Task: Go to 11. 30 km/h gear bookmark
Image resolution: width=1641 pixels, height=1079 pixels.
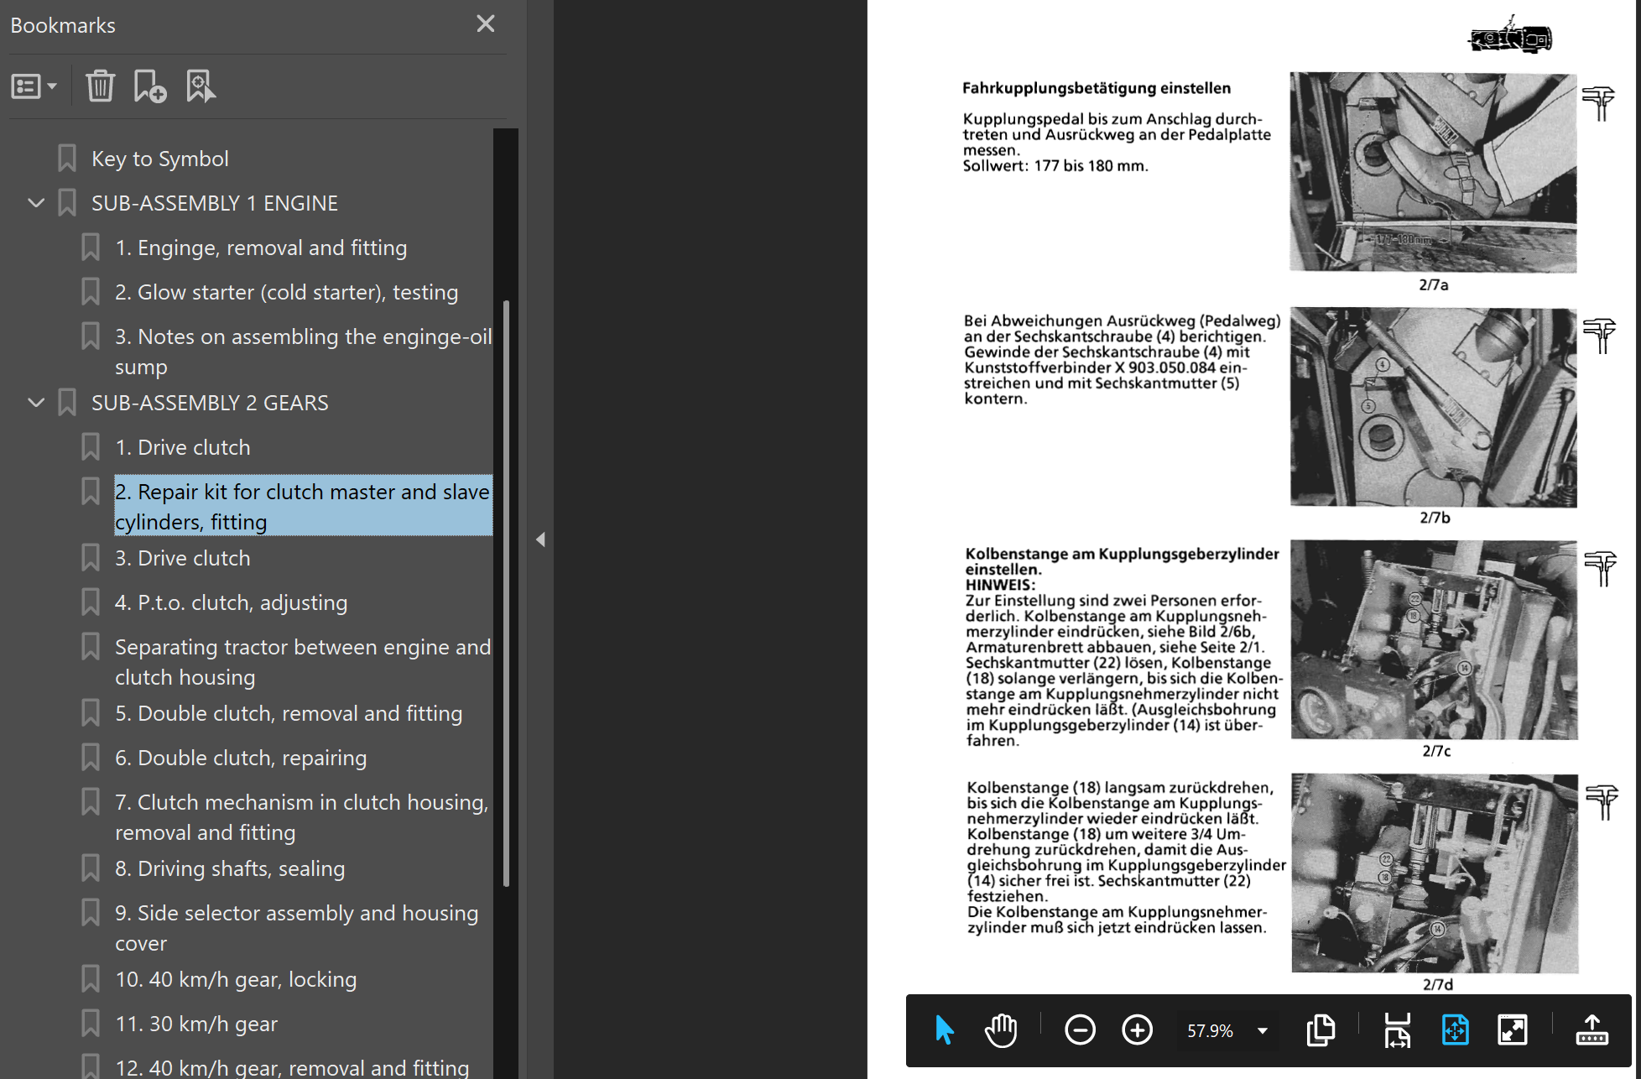Action: tap(196, 1024)
